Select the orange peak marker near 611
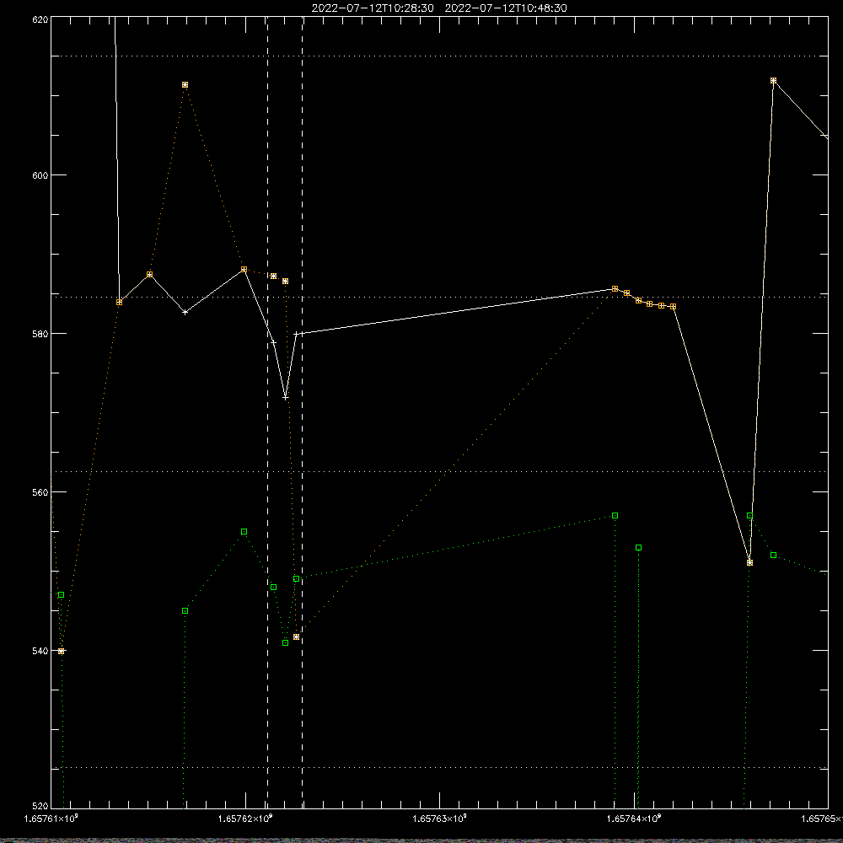Viewport: 843px width, 843px height. (185, 85)
